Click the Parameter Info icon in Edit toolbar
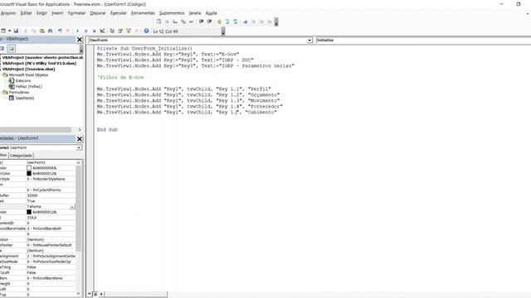This screenshot has width=531, height=298. coord(183,22)
